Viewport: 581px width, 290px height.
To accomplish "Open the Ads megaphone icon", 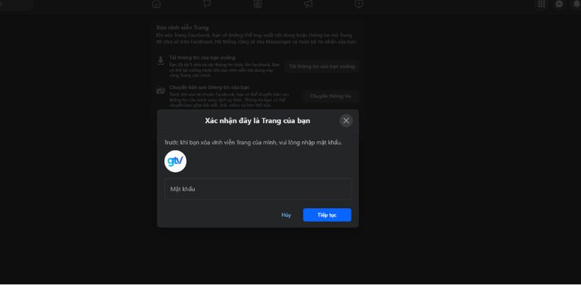I will click(308, 4).
